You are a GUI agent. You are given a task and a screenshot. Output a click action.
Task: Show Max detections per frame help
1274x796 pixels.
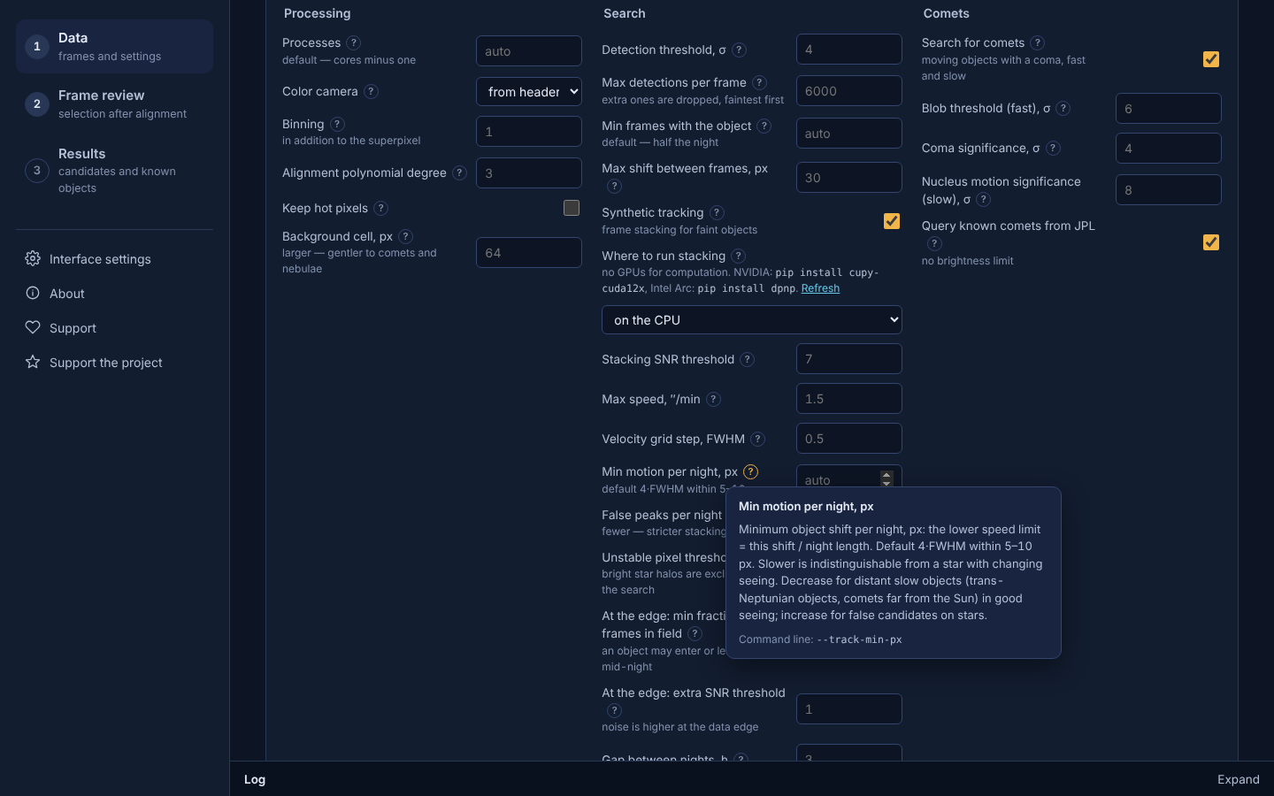[759, 82]
